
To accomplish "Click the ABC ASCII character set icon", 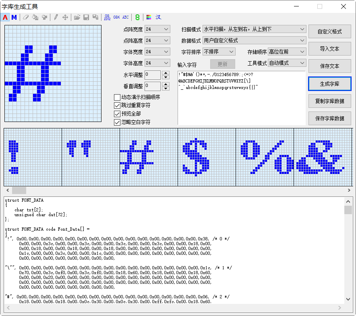I will tap(126, 17).
